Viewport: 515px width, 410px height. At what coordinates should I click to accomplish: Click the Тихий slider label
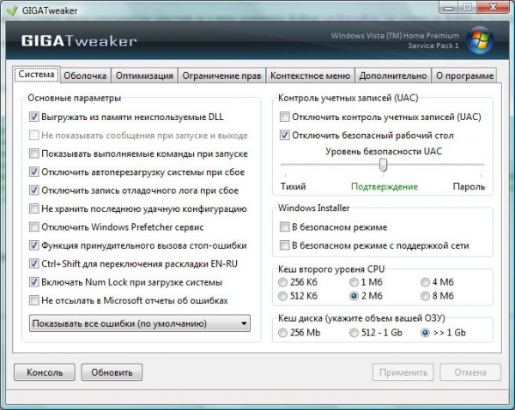pyautogui.click(x=293, y=186)
